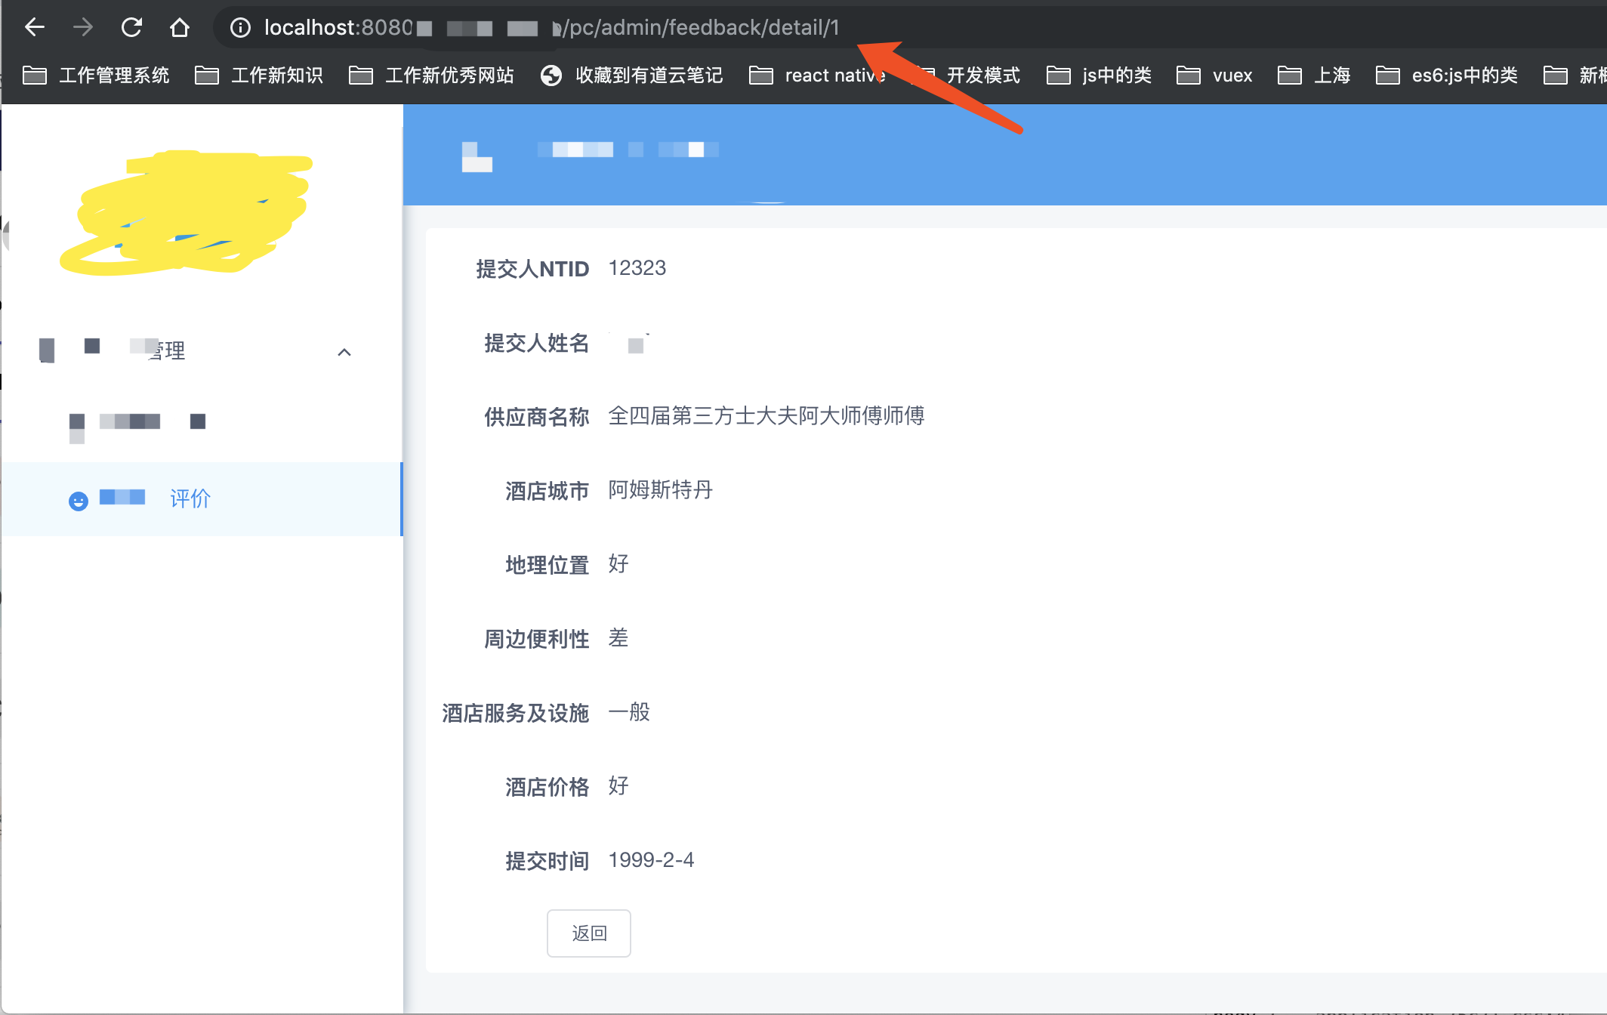This screenshot has height=1015, width=1607.
Task: Click the smiley icon beside 评价
Action: tap(79, 501)
